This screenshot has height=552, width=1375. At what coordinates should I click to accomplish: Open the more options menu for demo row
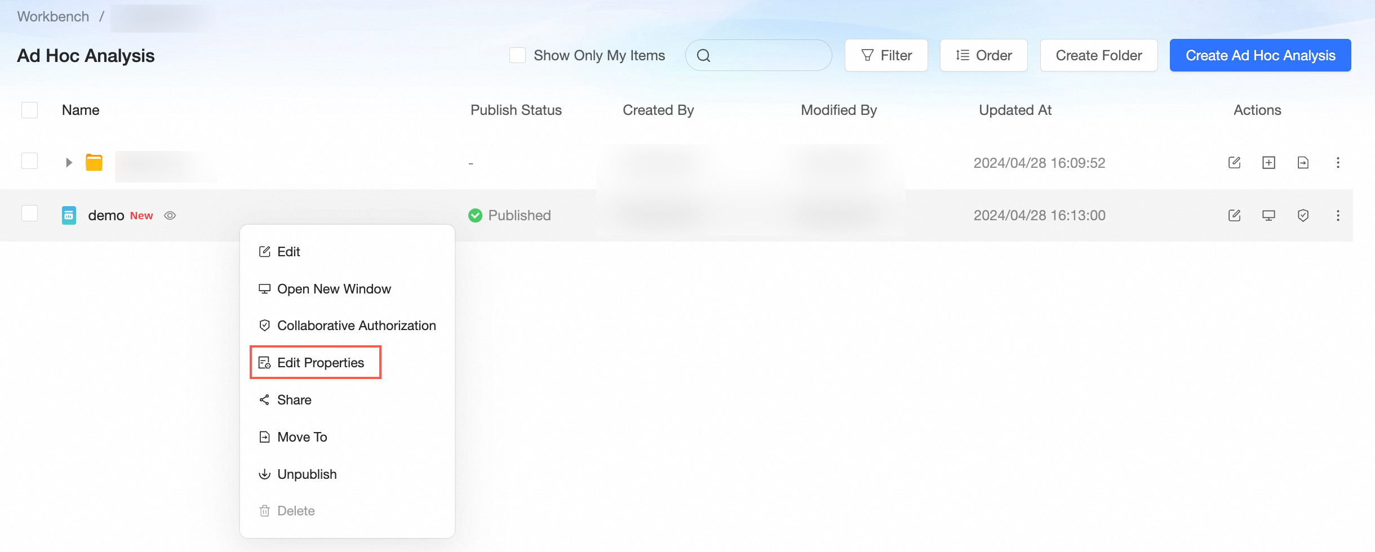1338,215
